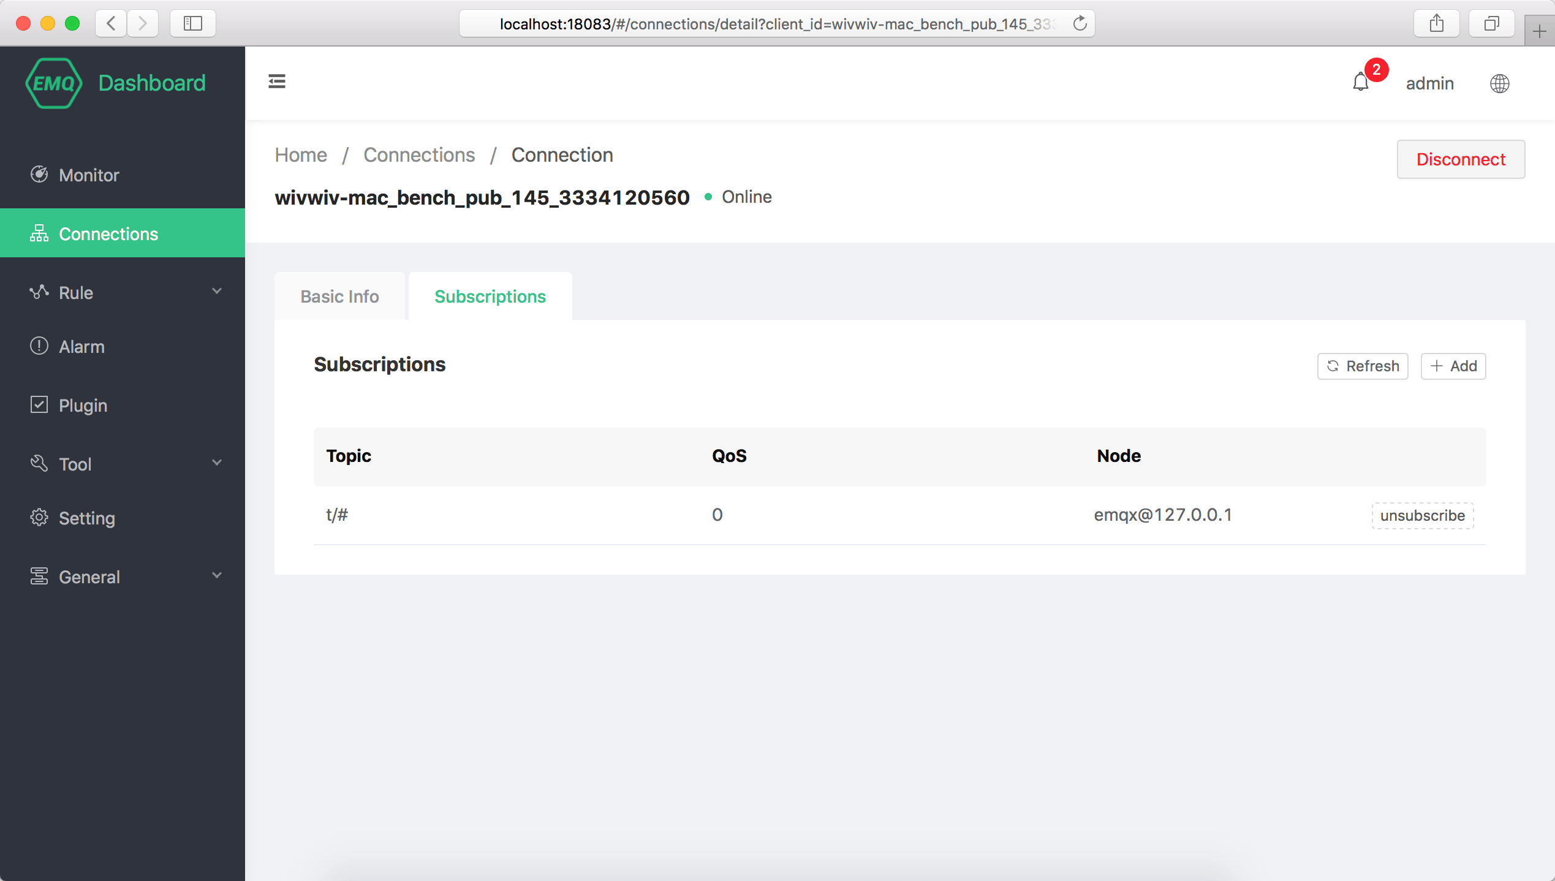Click the EMQ logo icon
Viewport: 1555px width, 881px height.
54,83
